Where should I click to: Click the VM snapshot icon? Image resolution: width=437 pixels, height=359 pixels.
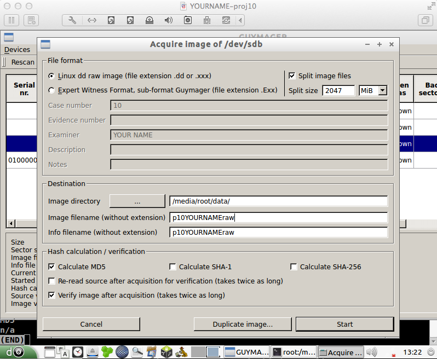tap(32, 20)
